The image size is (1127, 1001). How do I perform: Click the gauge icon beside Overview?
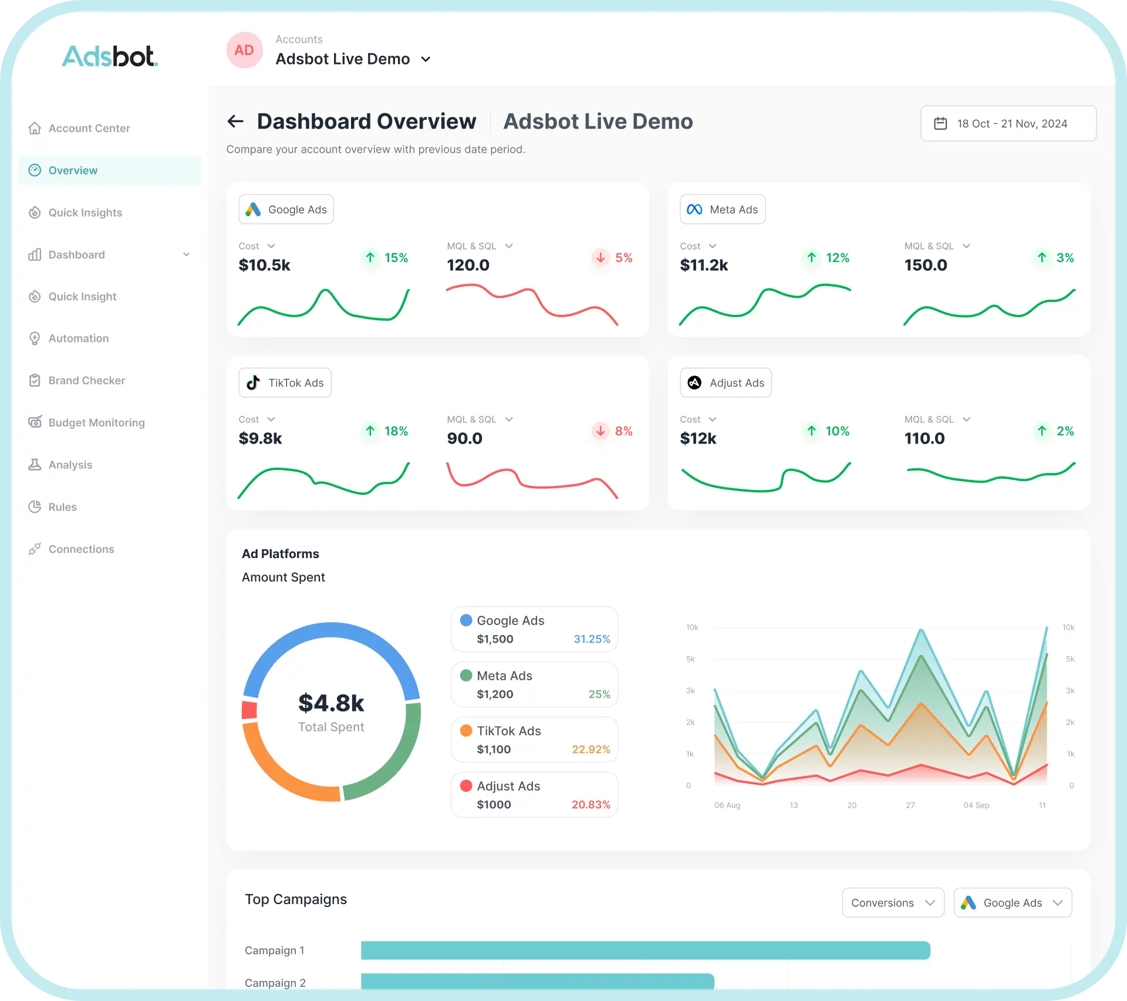pyautogui.click(x=35, y=170)
